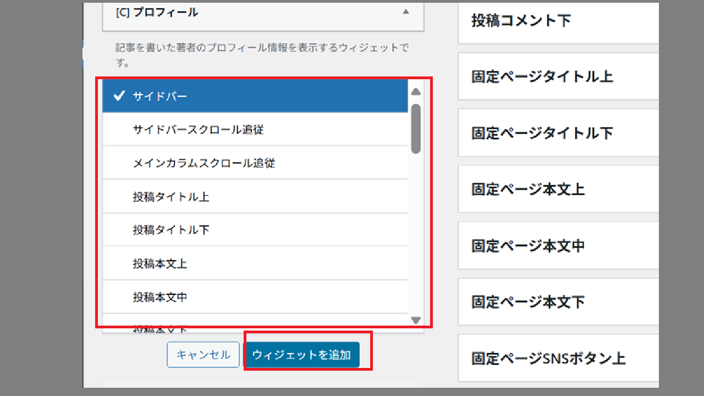704x396 pixels.
Task: Select 投稿タイトル下 in the list
Action: click(x=255, y=230)
